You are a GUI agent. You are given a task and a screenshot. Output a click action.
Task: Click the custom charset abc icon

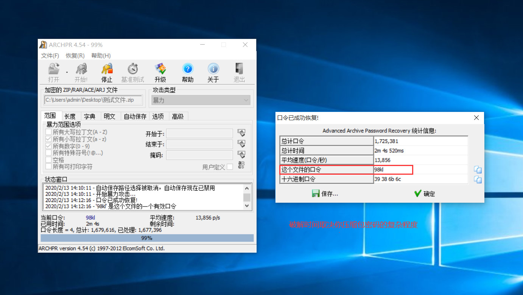click(x=241, y=165)
